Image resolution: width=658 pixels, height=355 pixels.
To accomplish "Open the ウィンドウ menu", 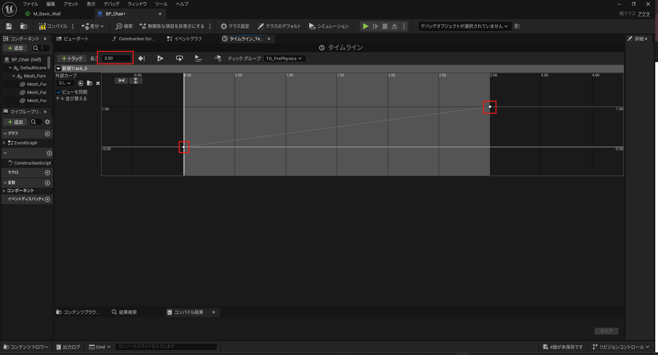I will 137,4.
